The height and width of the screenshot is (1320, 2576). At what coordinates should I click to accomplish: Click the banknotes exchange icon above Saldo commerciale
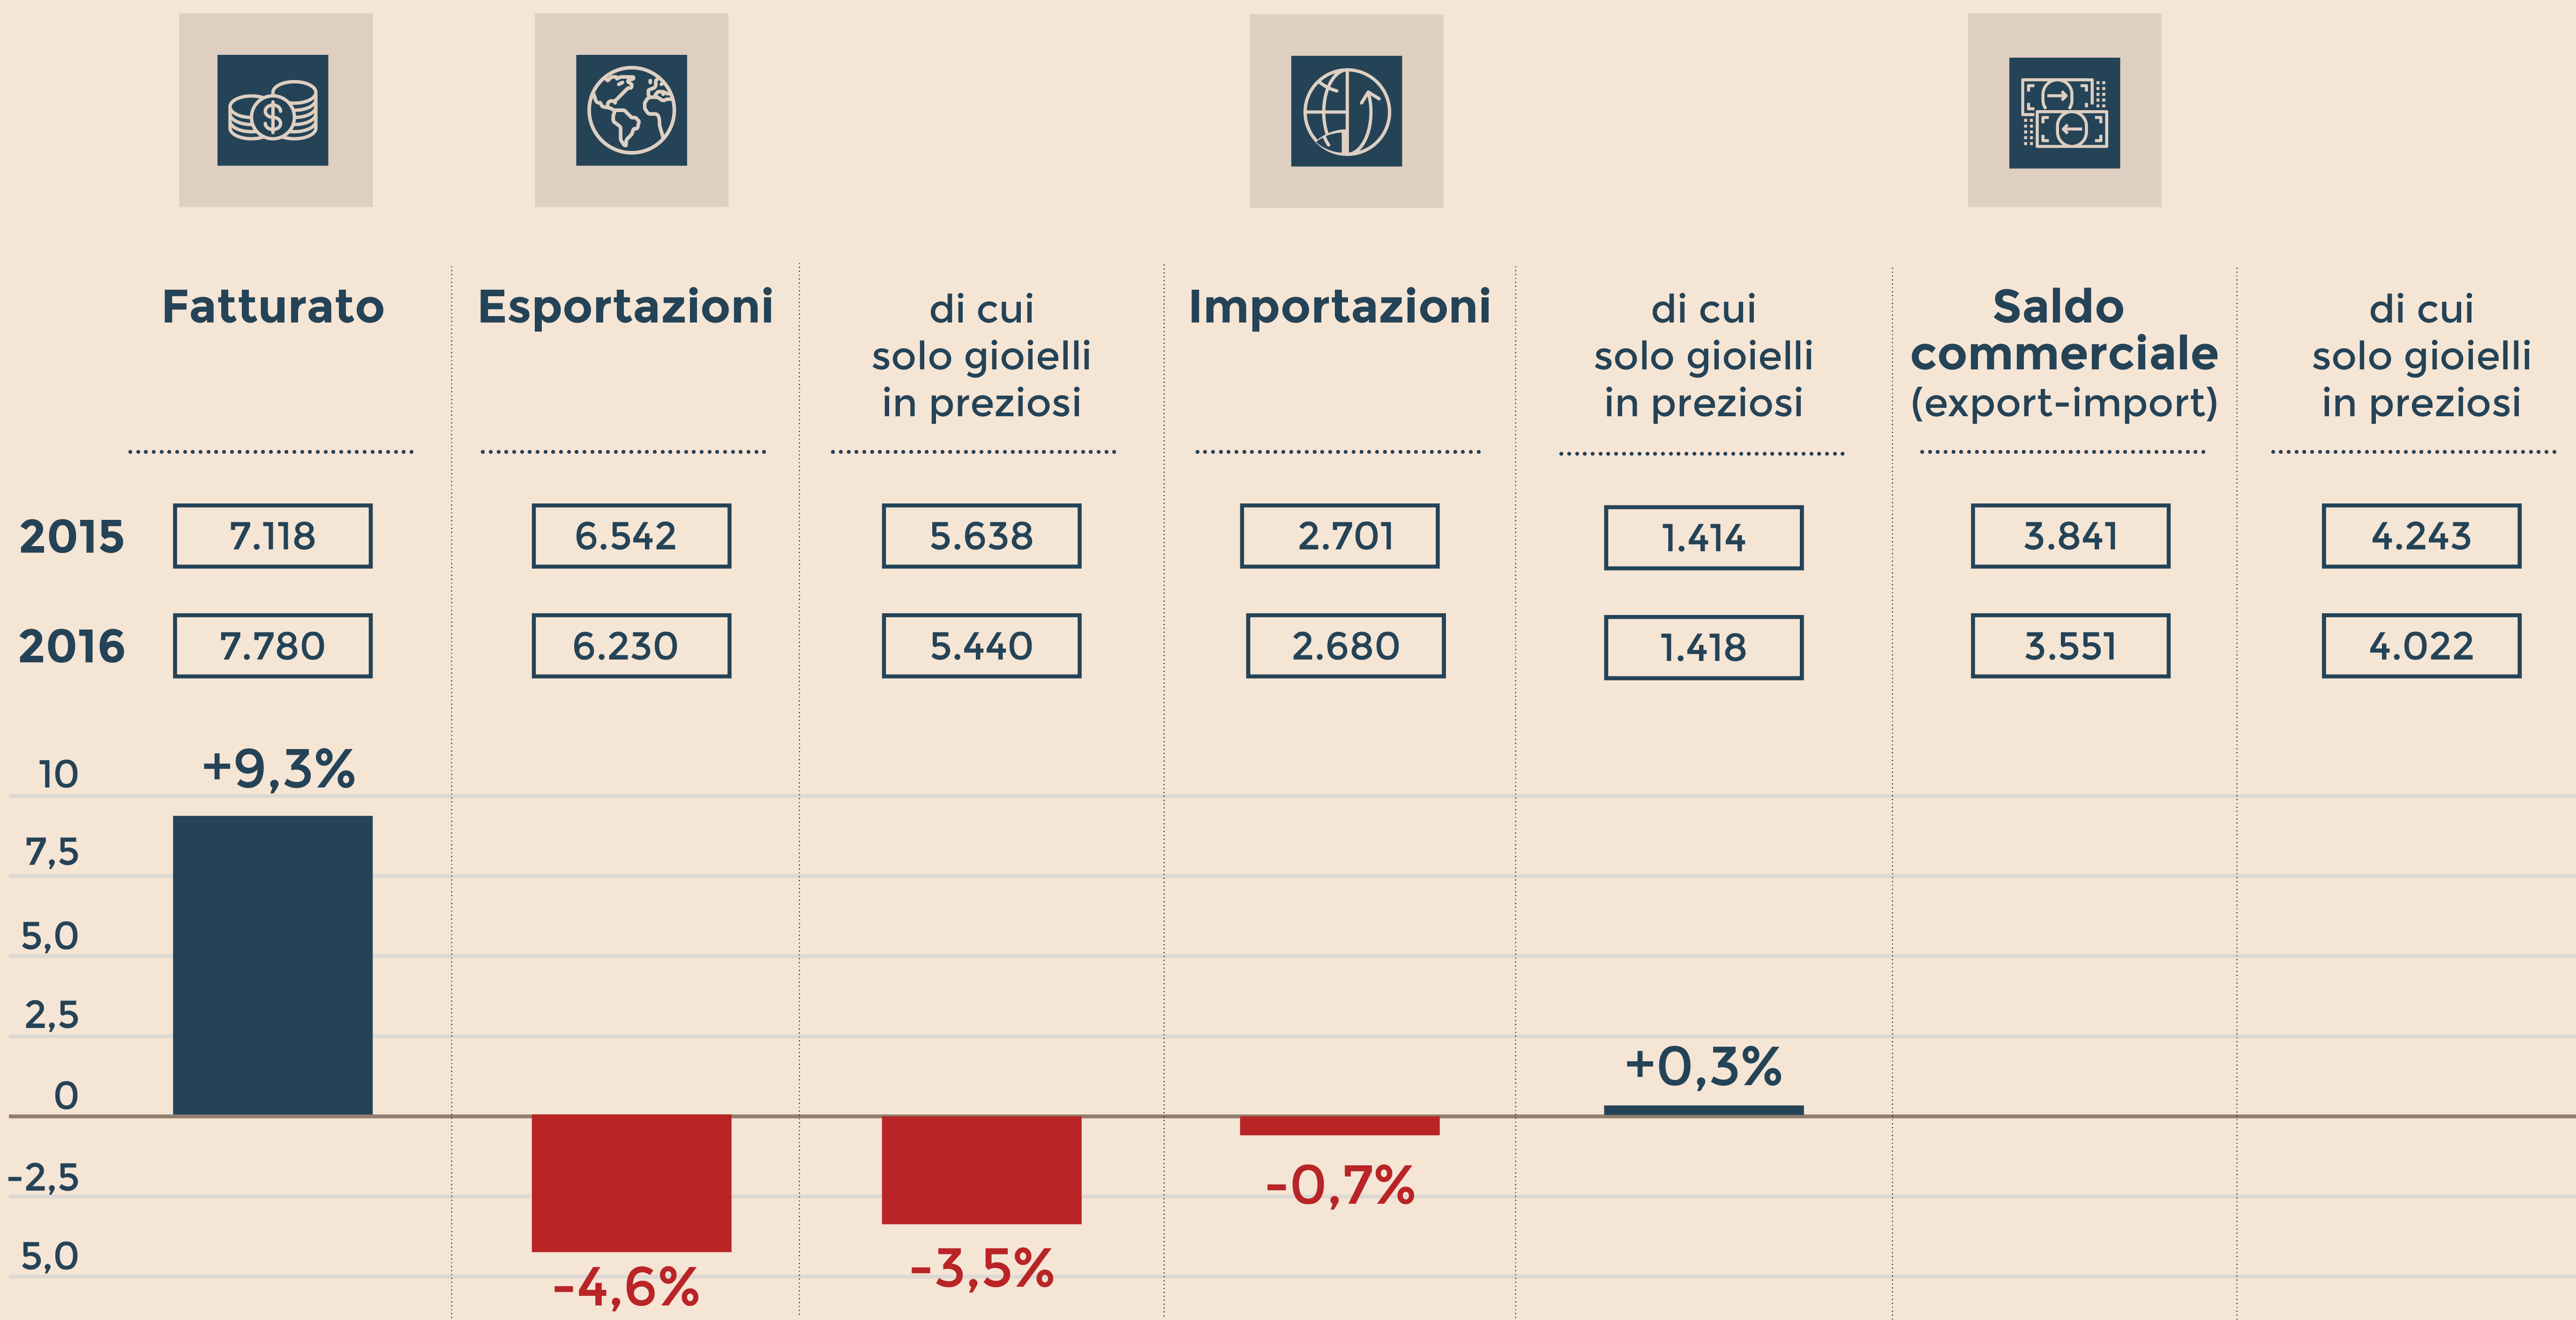click(x=2064, y=112)
